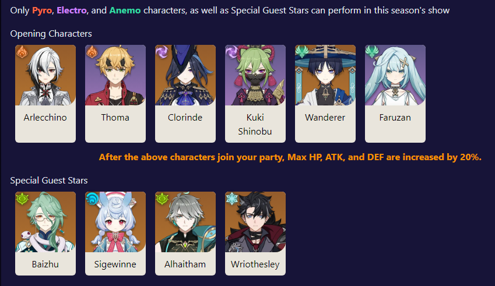This screenshot has height=286, width=495.
Task: Click the Faruzan name link
Action: pos(395,118)
